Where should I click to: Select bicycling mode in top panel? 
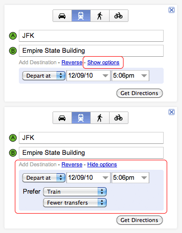(119, 16)
